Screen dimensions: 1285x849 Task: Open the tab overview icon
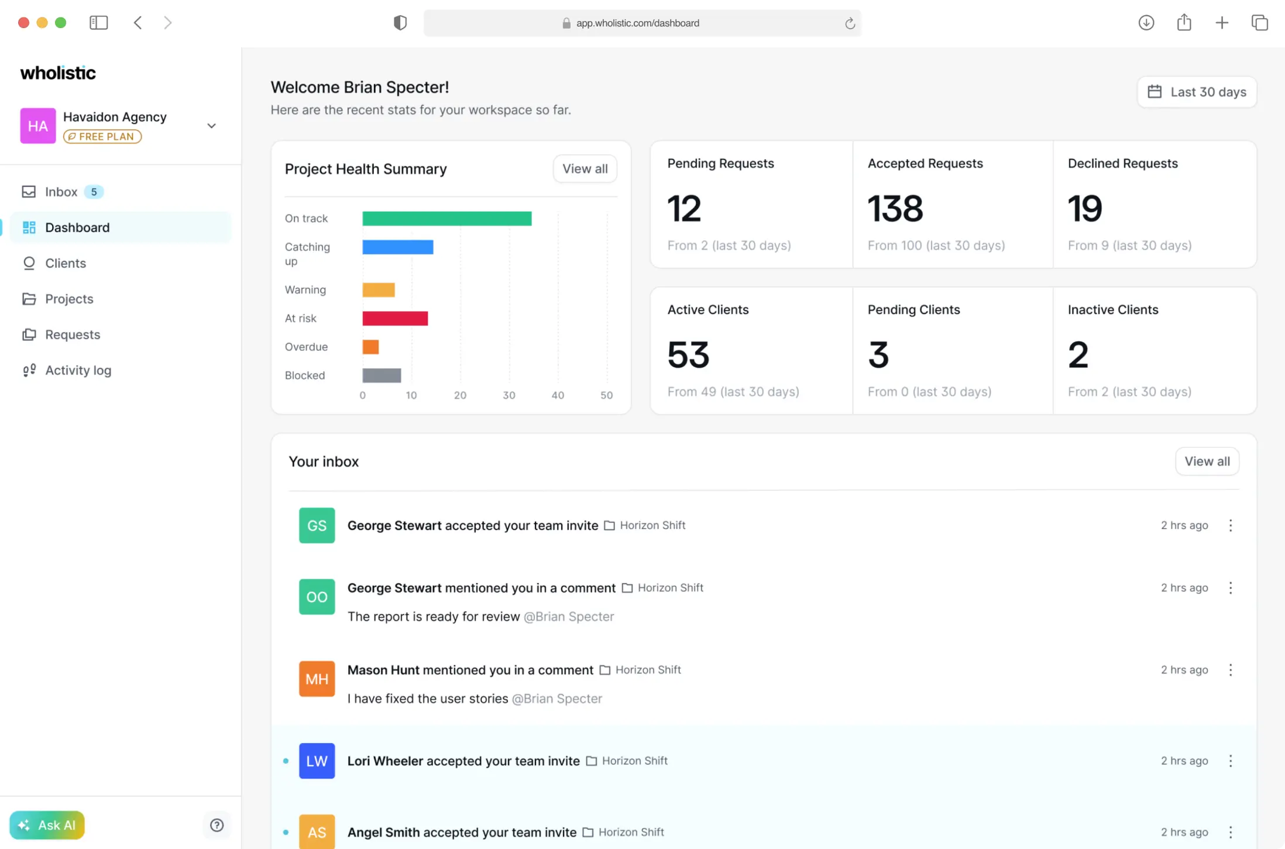tap(1259, 23)
